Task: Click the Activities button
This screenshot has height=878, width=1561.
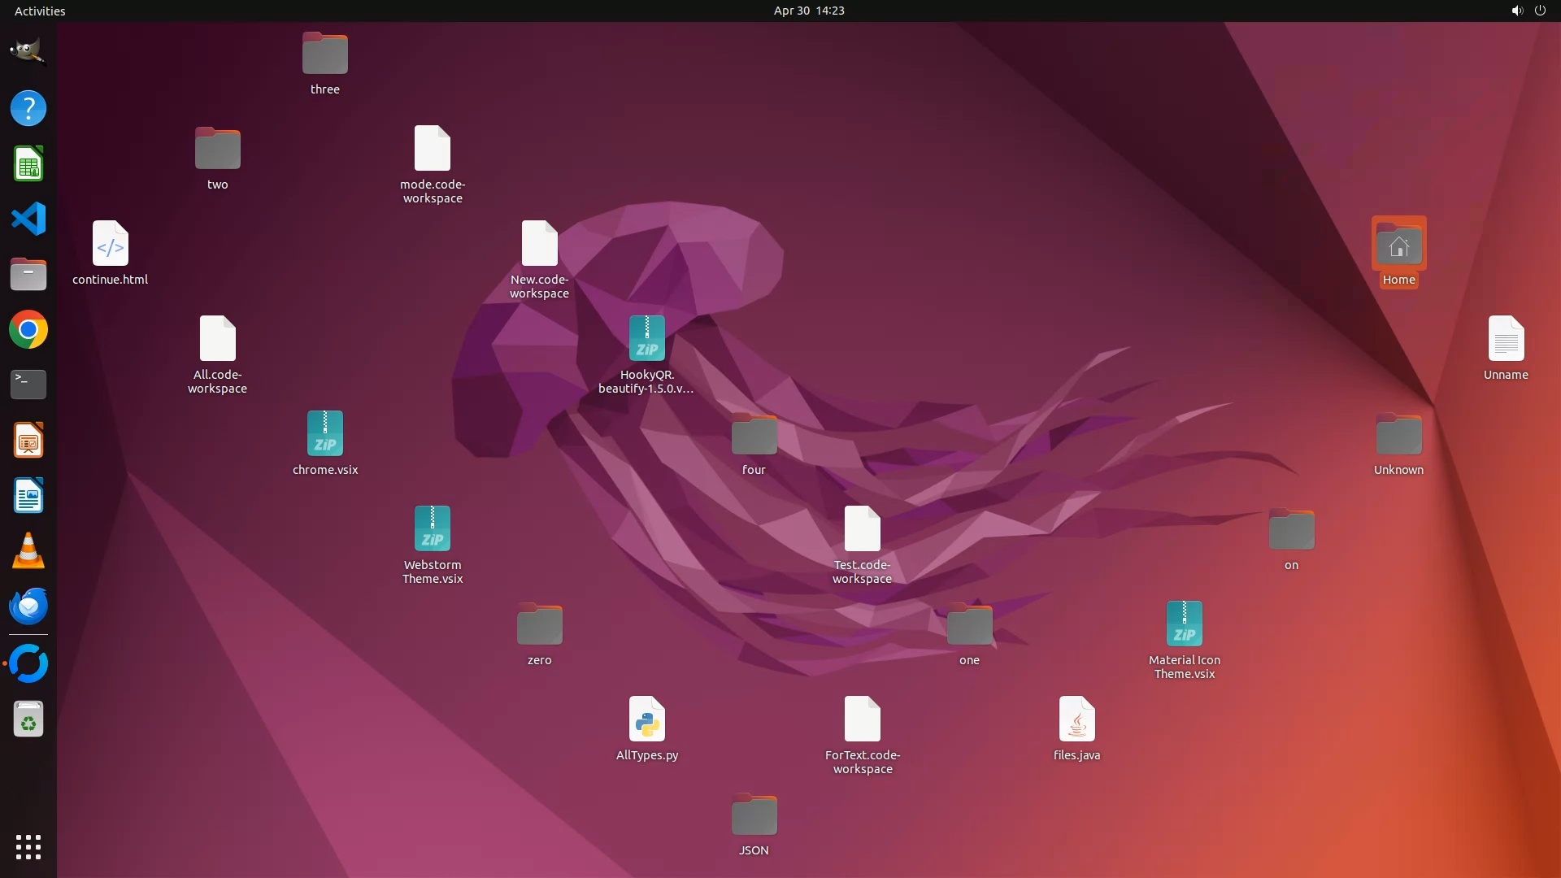Action: 40,11
